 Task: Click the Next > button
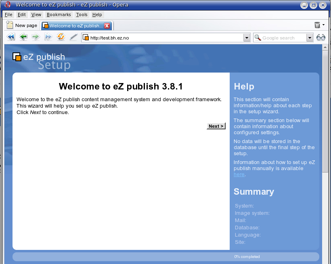point(216,126)
